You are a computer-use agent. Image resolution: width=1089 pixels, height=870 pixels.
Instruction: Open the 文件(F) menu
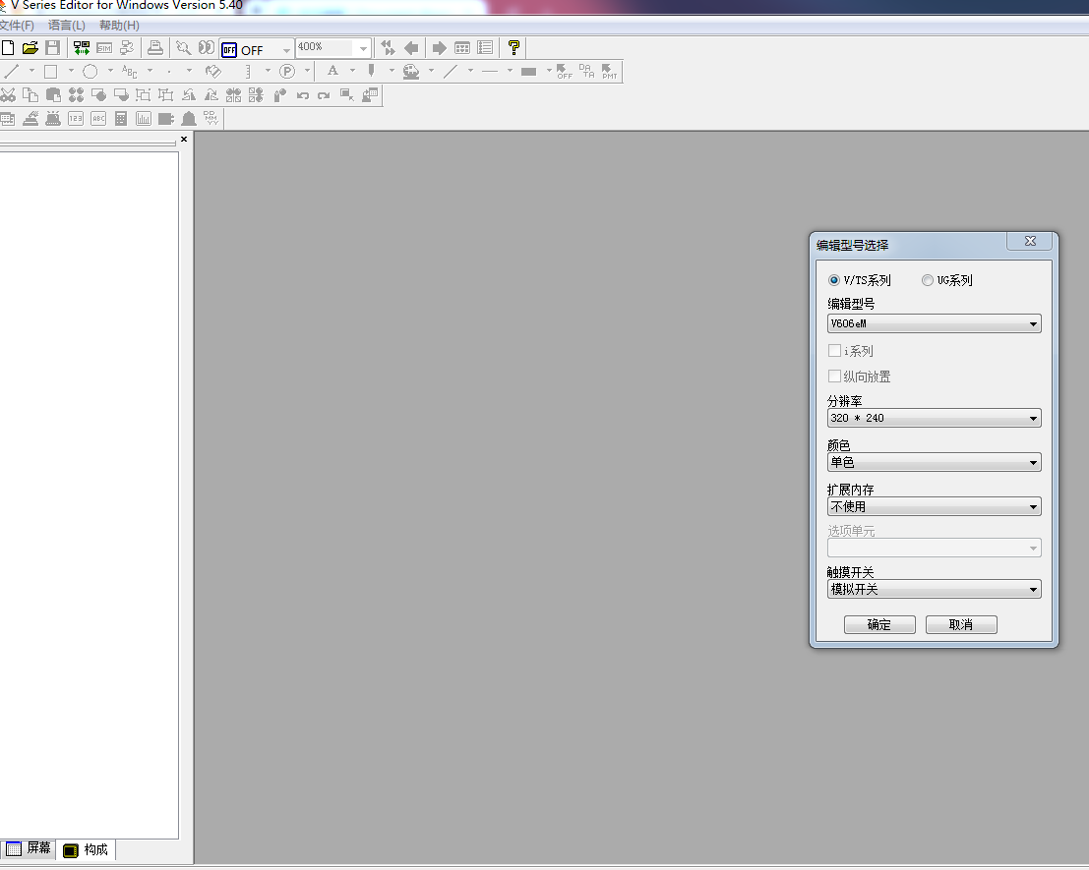coord(16,25)
